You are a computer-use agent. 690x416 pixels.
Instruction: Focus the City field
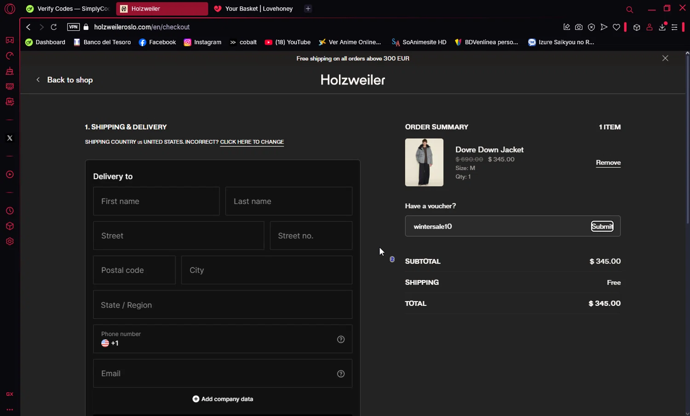[267, 270]
